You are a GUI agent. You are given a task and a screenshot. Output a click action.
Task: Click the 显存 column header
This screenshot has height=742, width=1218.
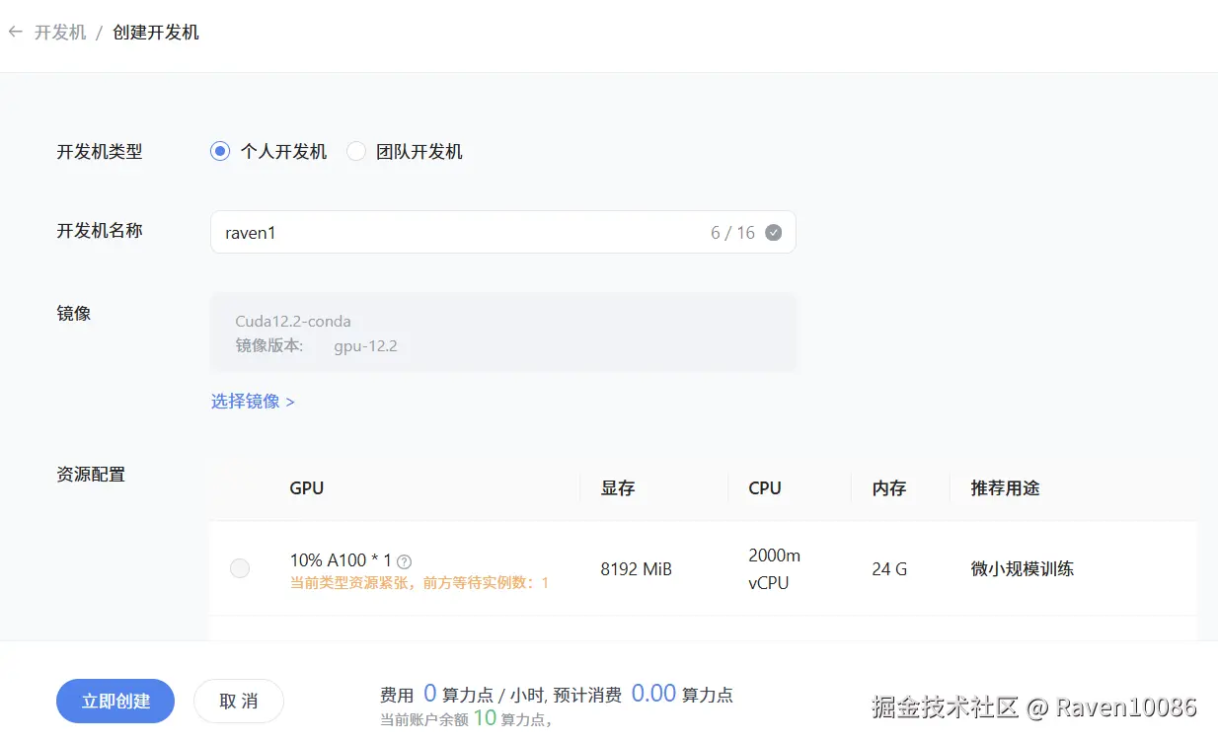point(618,488)
